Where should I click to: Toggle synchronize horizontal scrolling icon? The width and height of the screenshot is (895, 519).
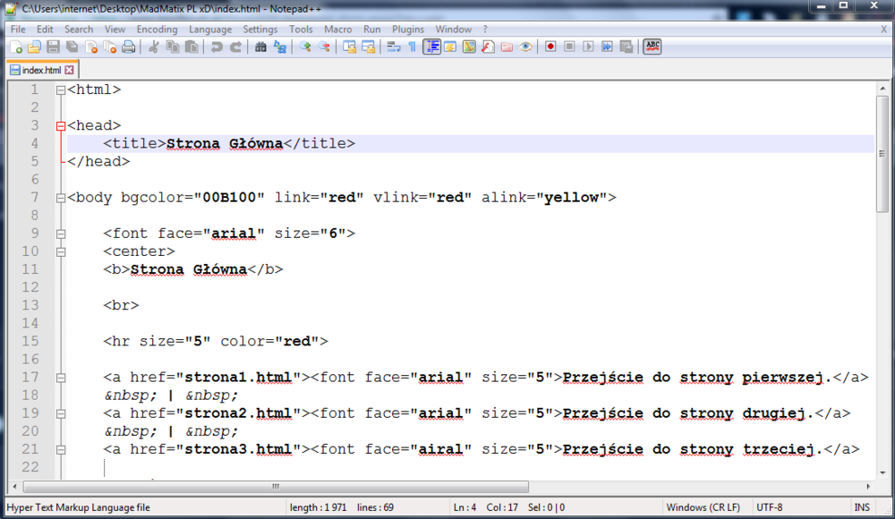click(368, 47)
